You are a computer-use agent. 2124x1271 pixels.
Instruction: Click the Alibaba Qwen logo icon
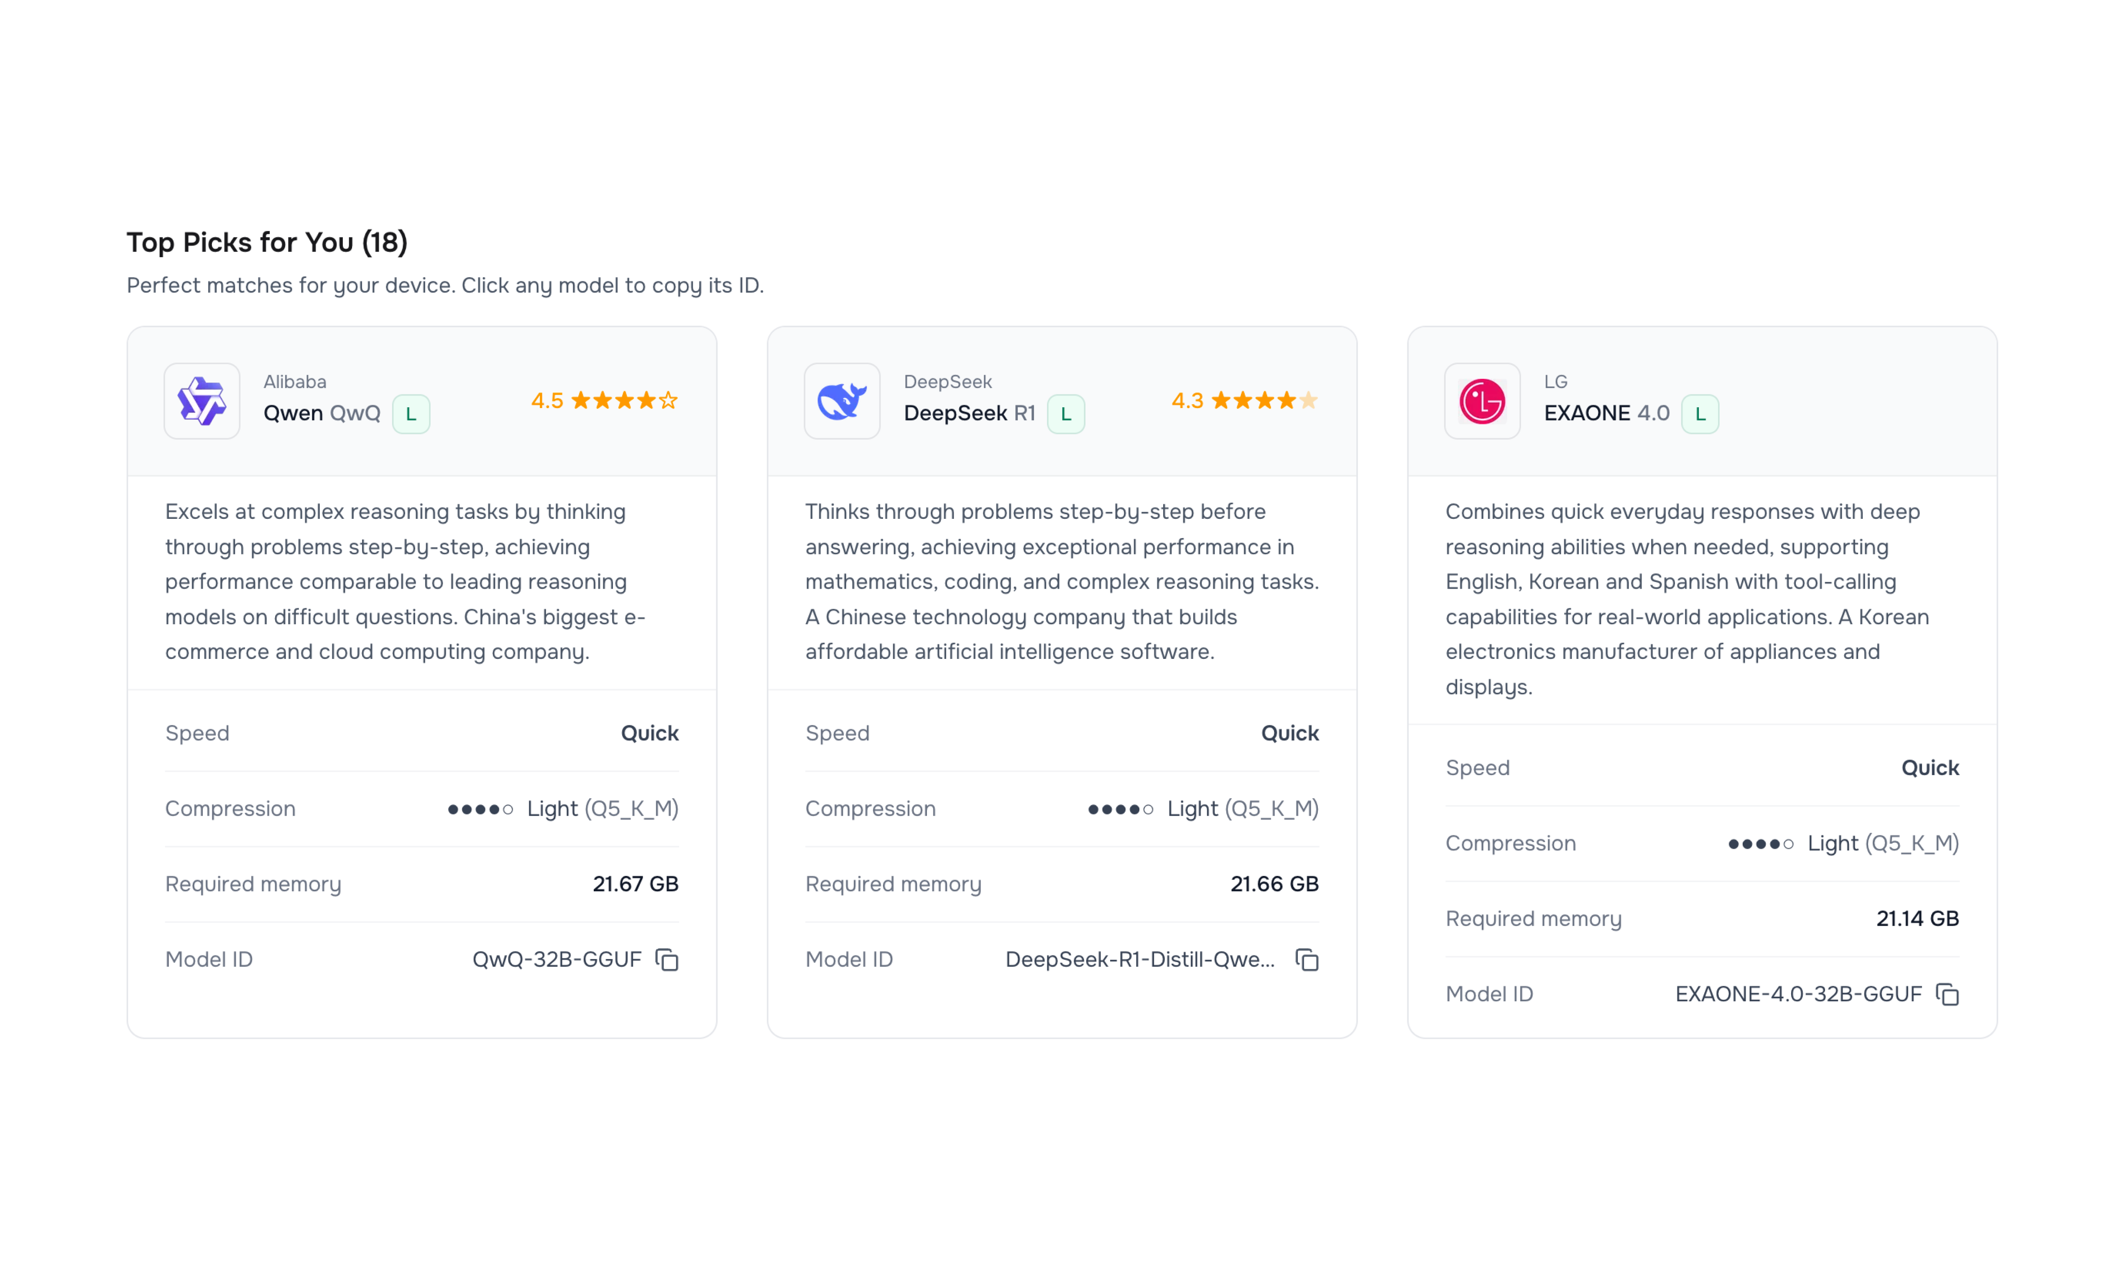pos(202,401)
